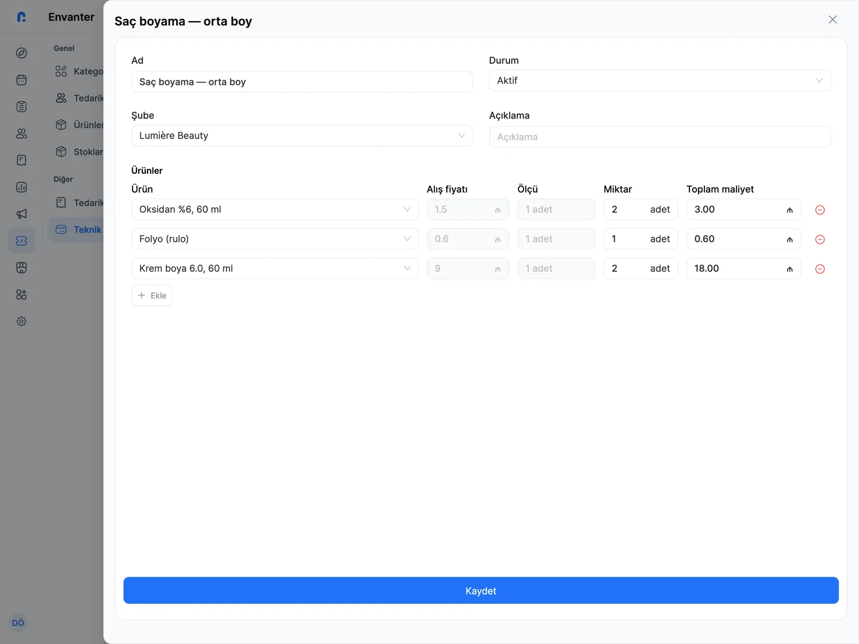Open product dropdown Oksidan %6, 60 ml
Image resolution: width=859 pixels, height=644 pixels.
[x=275, y=209]
